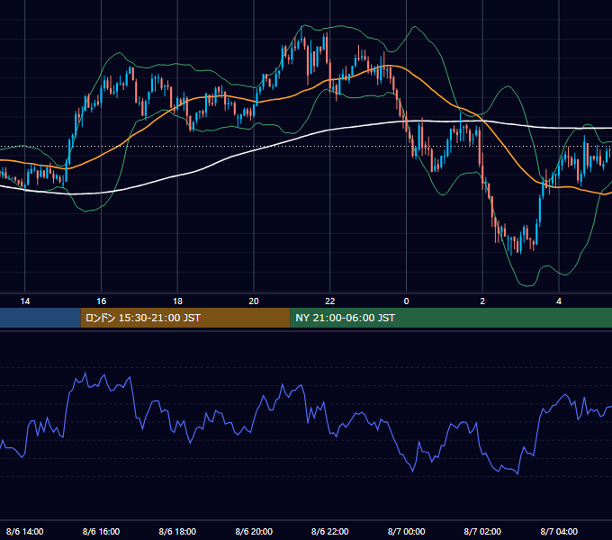Click the 0 hour axis label
Image resolution: width=612 pixels, height=540 pixels.
pyautogui.click(x=406, y=301)
